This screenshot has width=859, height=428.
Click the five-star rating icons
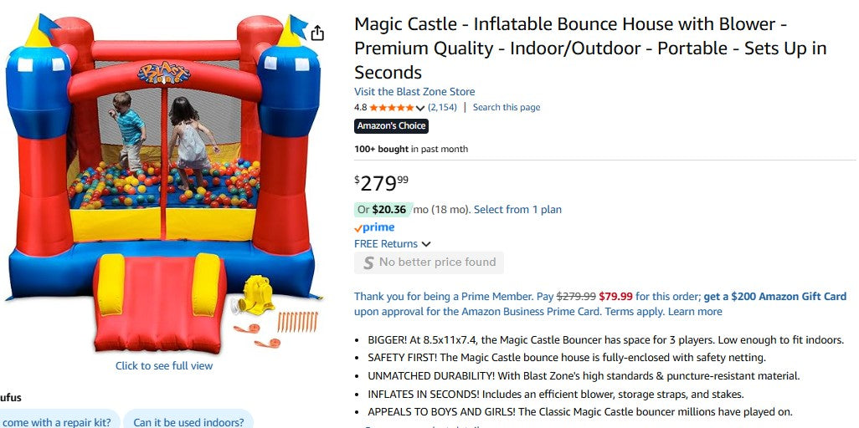click(x=391, y=108)
